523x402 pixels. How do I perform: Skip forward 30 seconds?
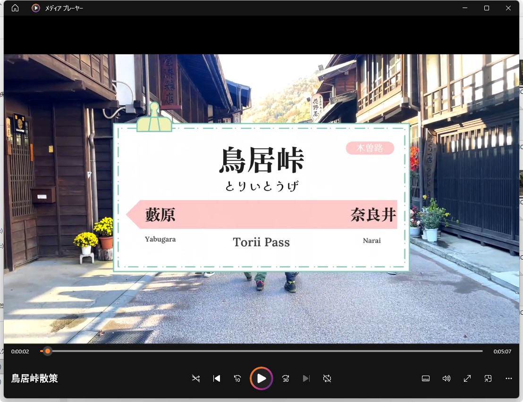[285, 378]
